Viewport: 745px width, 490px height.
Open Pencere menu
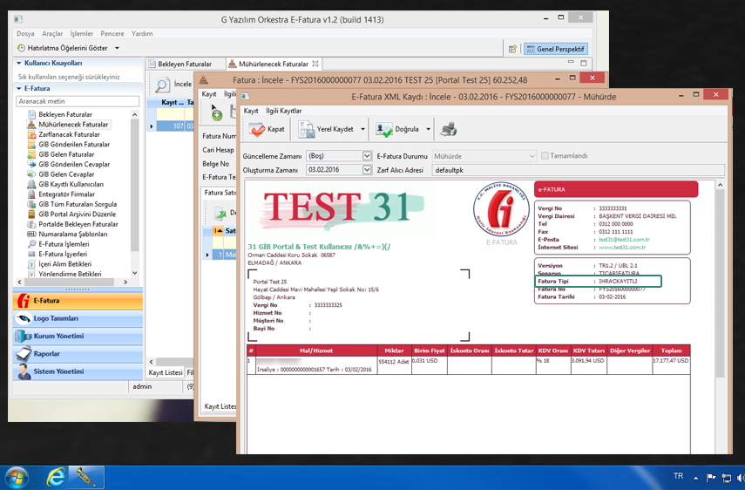pos(112,33)
